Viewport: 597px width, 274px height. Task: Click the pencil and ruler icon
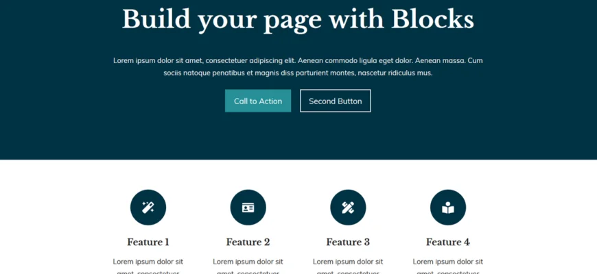tap(348, 208)
